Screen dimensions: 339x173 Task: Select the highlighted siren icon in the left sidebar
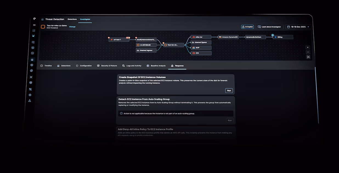[x=32, y=59]
